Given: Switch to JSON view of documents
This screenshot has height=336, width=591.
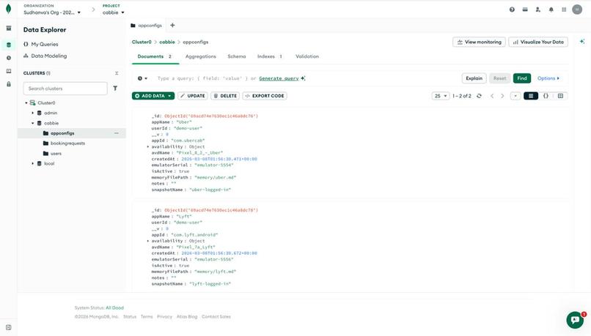Looking at the screenshot, I should pyautogui.click(x=546, y=96).
